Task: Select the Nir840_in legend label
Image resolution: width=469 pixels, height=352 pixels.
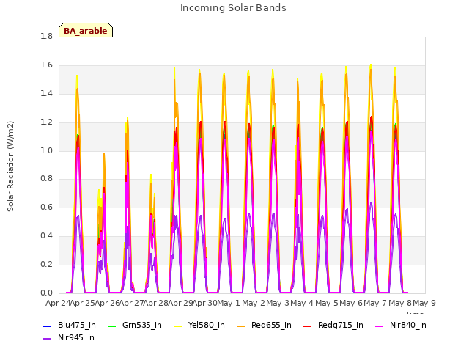Action: 408,325
